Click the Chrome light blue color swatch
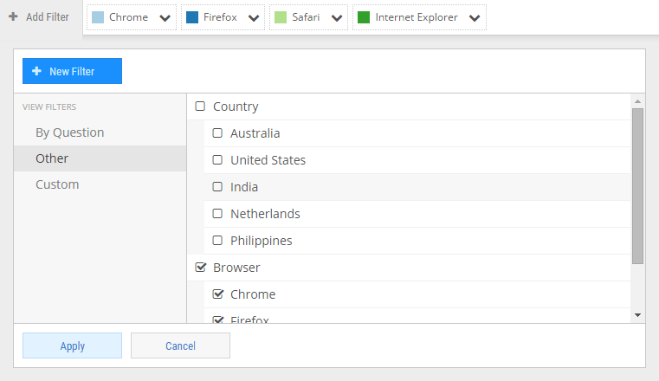 pyautogui.click(x=98, y=17)
